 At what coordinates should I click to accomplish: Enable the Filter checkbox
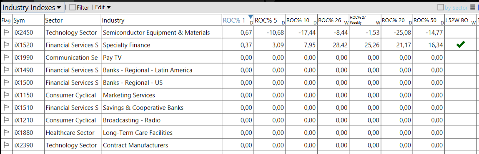point(73,8)
